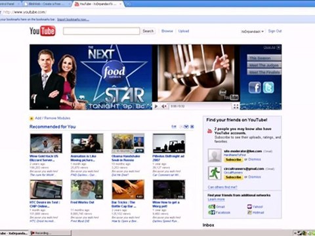Expand the XxDrpandaxX account dropdown
The image size is (315, 236).
point(252,31)
